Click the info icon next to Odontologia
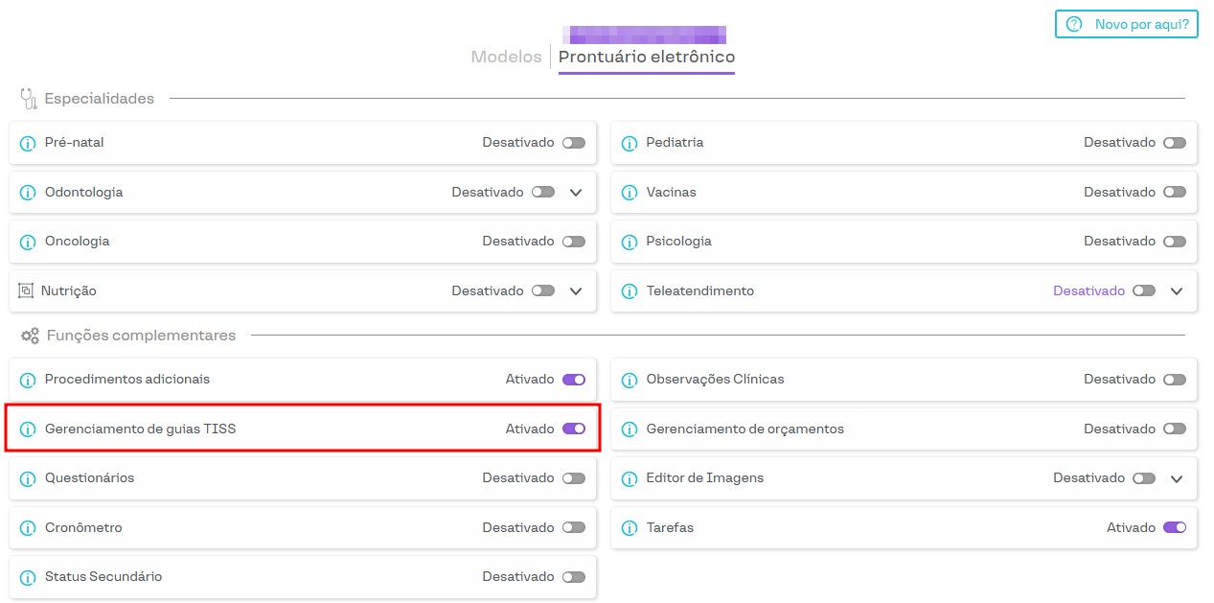 point(28,193)
